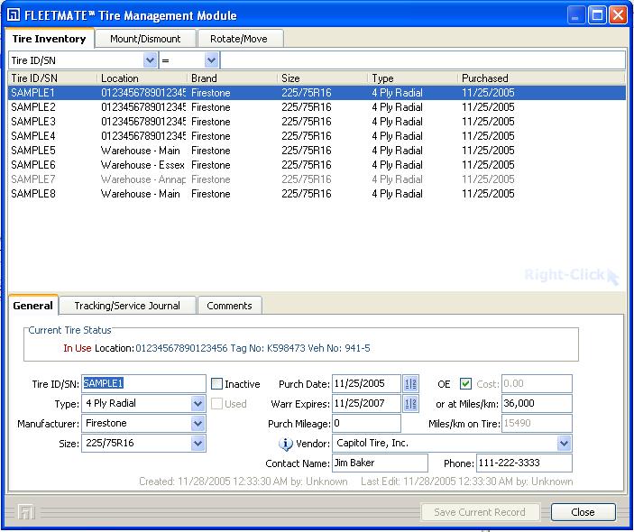Screen dimensions: 634x532
Task: Click the FLEETMATE icon in the bottom bar
Action: (x=26, y=512)
